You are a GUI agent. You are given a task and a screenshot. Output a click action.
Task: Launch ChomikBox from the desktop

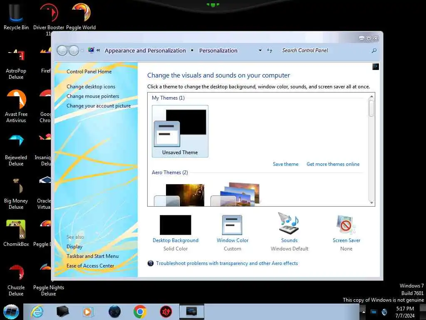pyautogui.click(x=16, y=233)
